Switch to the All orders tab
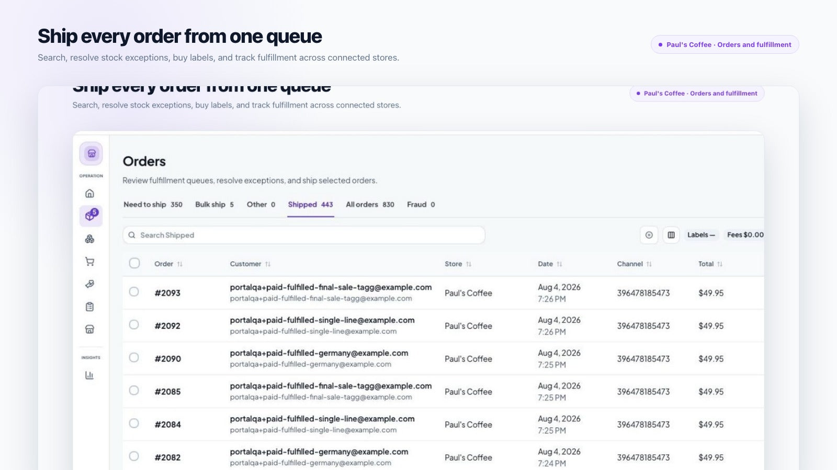837x470 pixels. point(370,205)
